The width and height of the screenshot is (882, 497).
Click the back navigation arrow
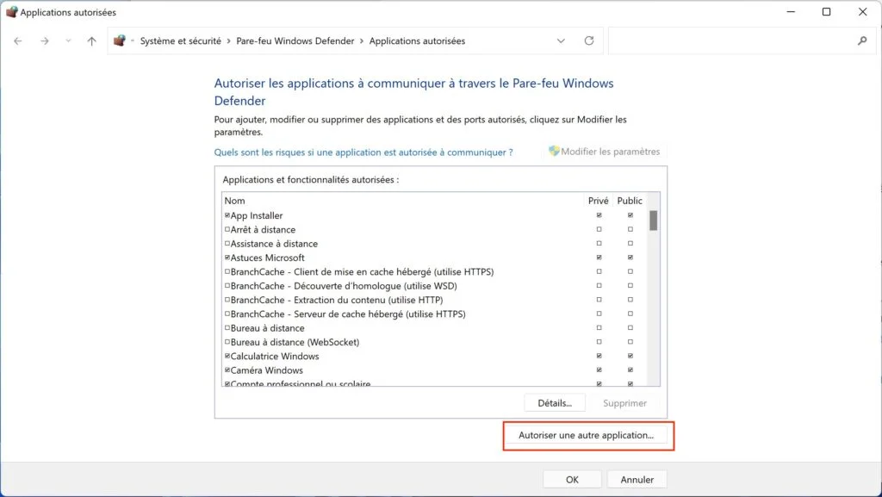18,40
